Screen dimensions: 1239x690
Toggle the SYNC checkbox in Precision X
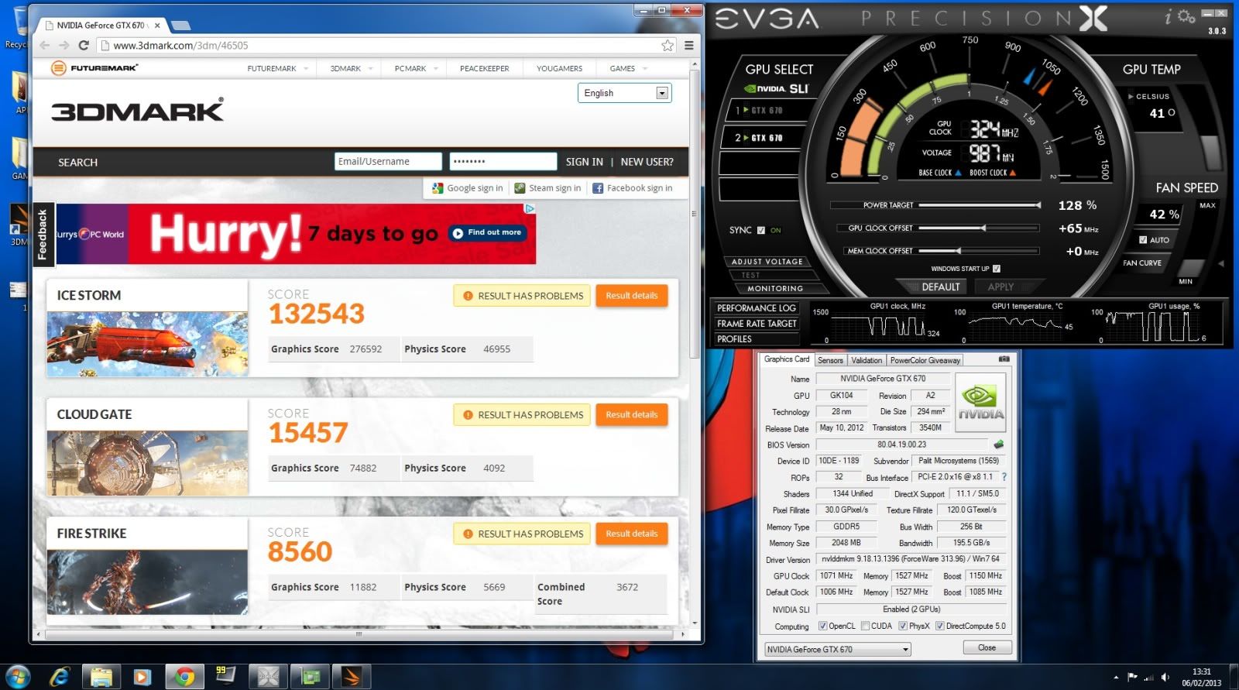coord(760,230)
